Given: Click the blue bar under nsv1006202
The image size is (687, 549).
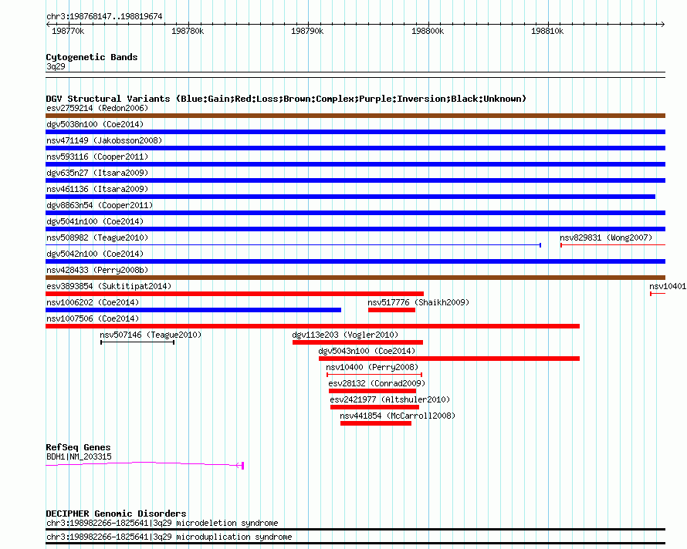Looking at the screenshot, I should point(193,310).
